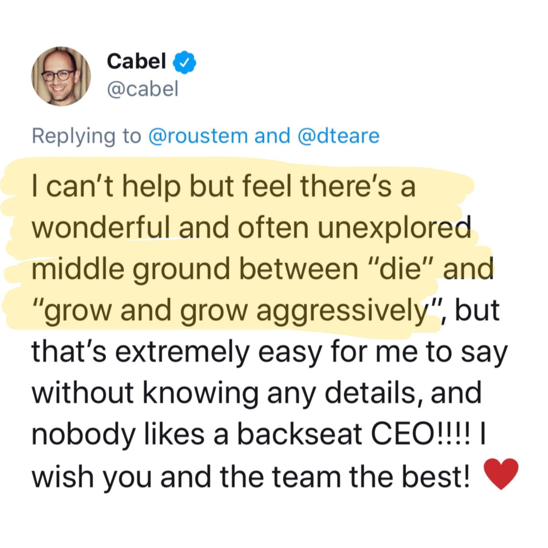Click the red heart emoji
The width and height of the screenshot is (548, 548).
501,477
